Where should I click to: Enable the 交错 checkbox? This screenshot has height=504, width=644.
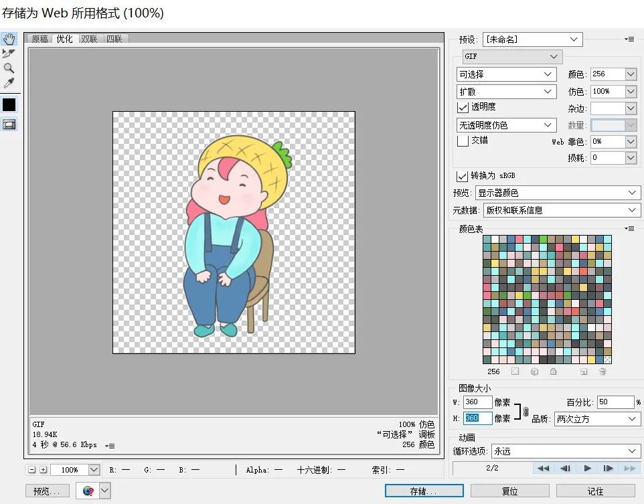click(x=463, y=141)
